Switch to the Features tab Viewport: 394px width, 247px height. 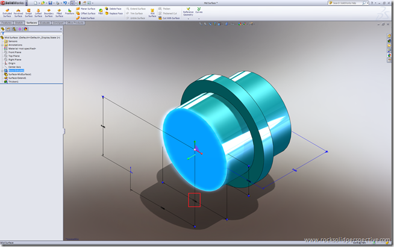tap(7, 23)
